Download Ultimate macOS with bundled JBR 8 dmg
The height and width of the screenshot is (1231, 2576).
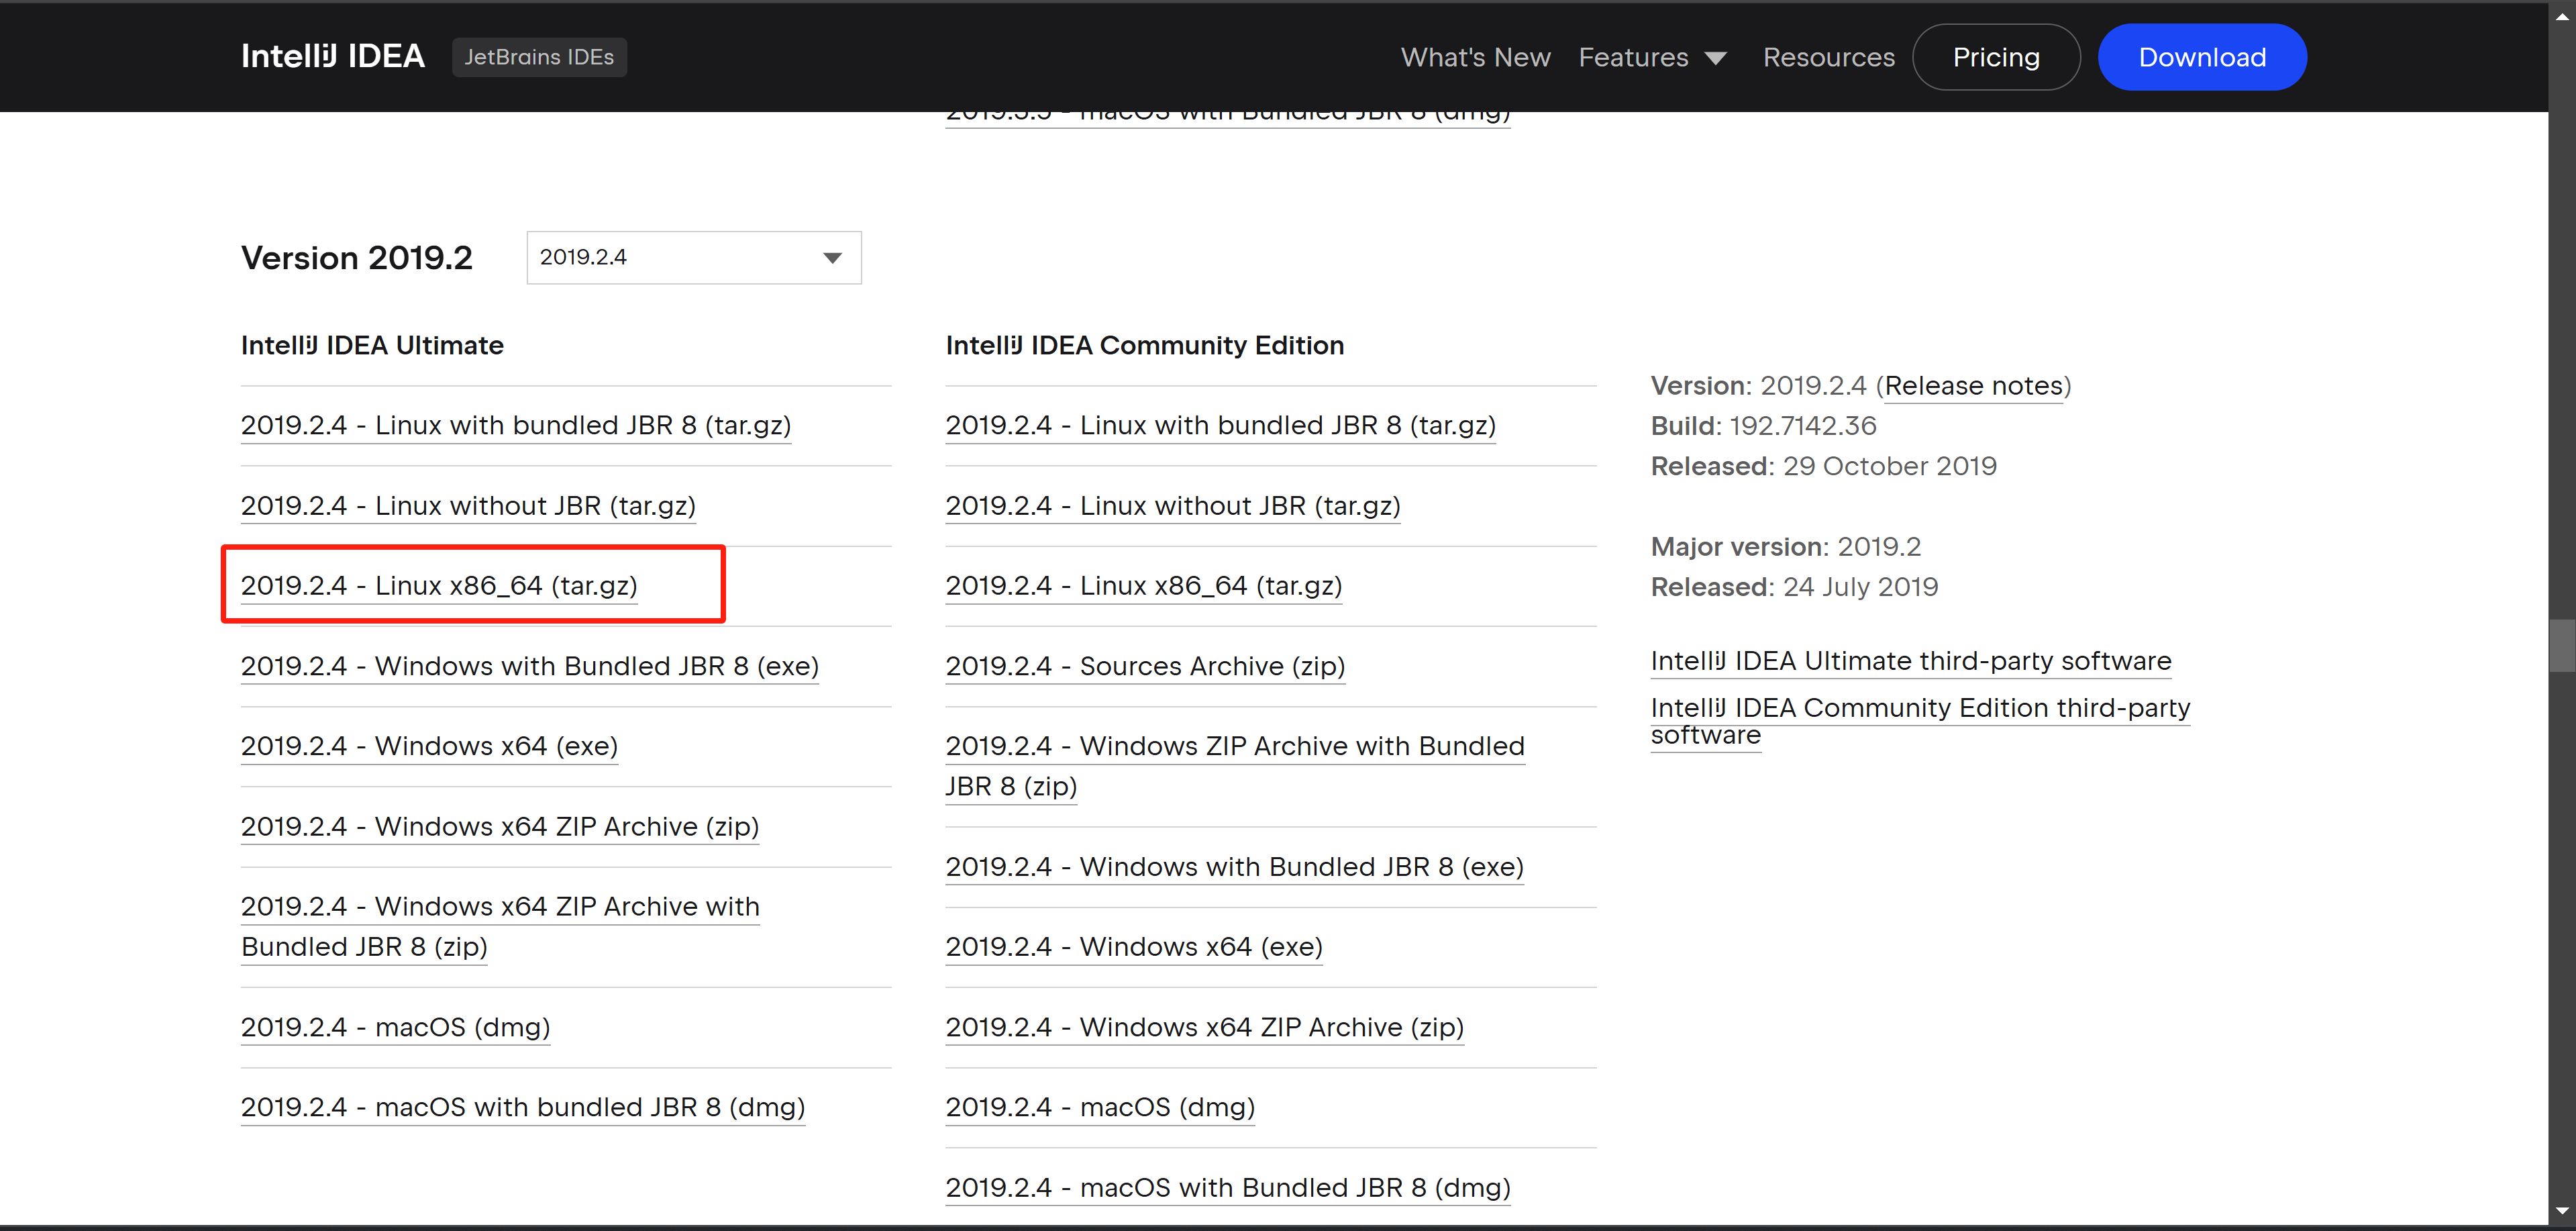click(522, 1107)
